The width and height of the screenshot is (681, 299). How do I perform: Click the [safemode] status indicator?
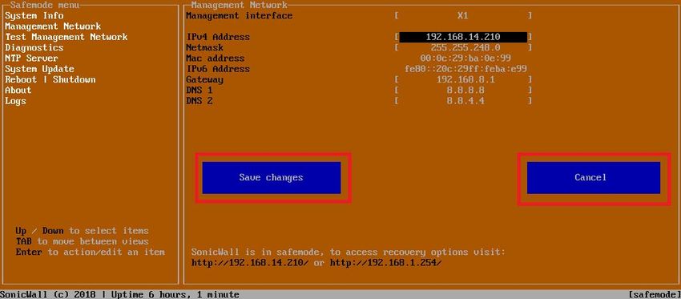point(655,295)
